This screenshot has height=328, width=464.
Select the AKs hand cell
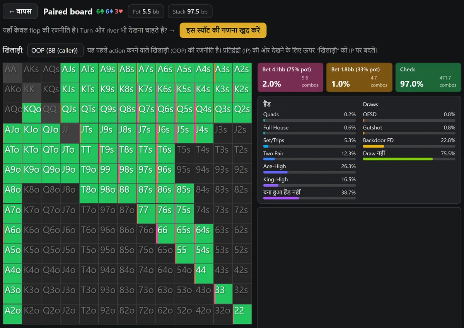32,73
